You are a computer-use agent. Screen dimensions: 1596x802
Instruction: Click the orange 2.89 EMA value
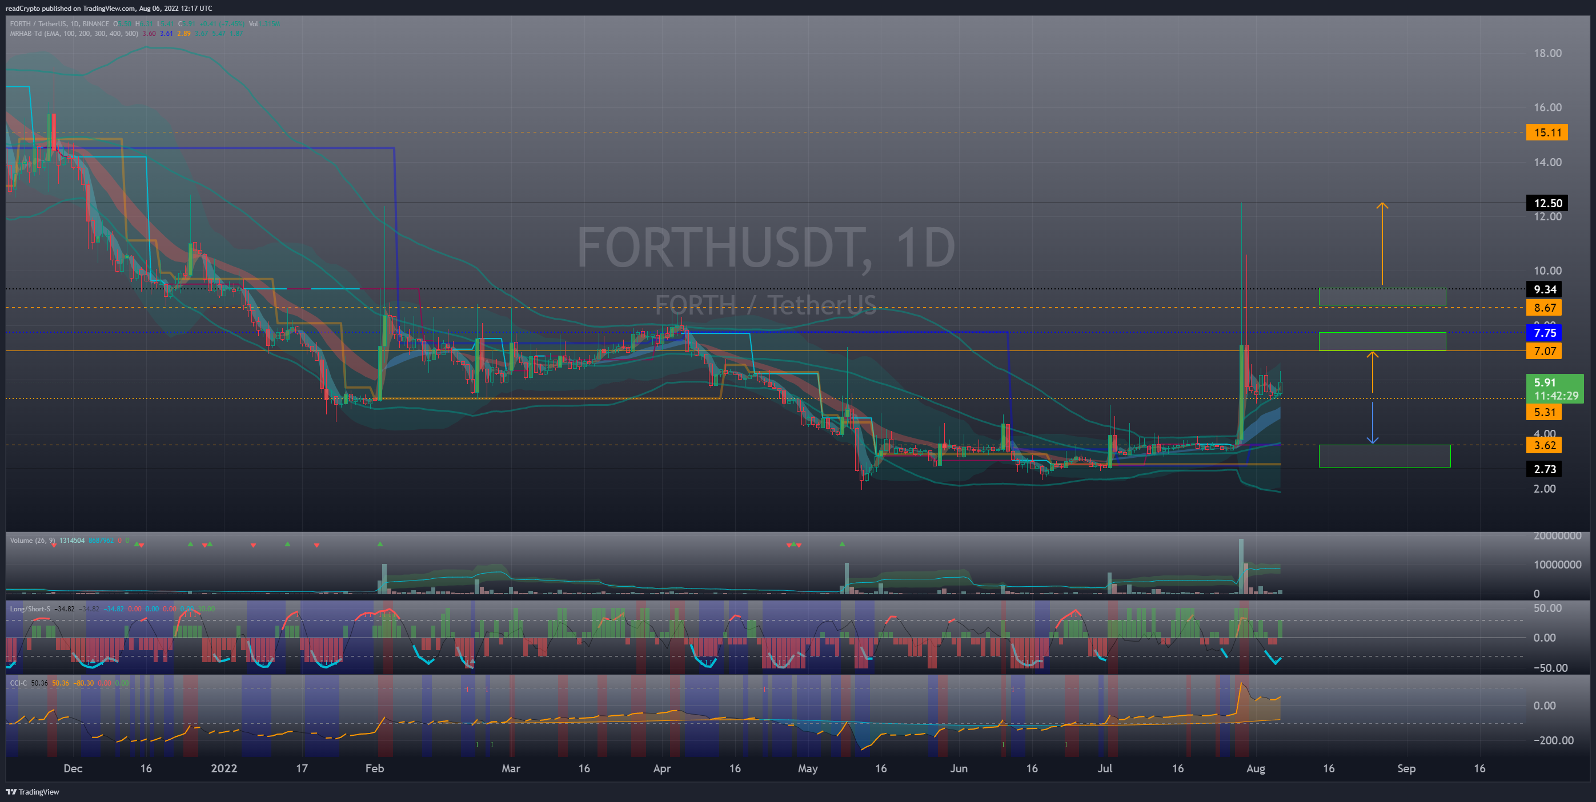184,34
